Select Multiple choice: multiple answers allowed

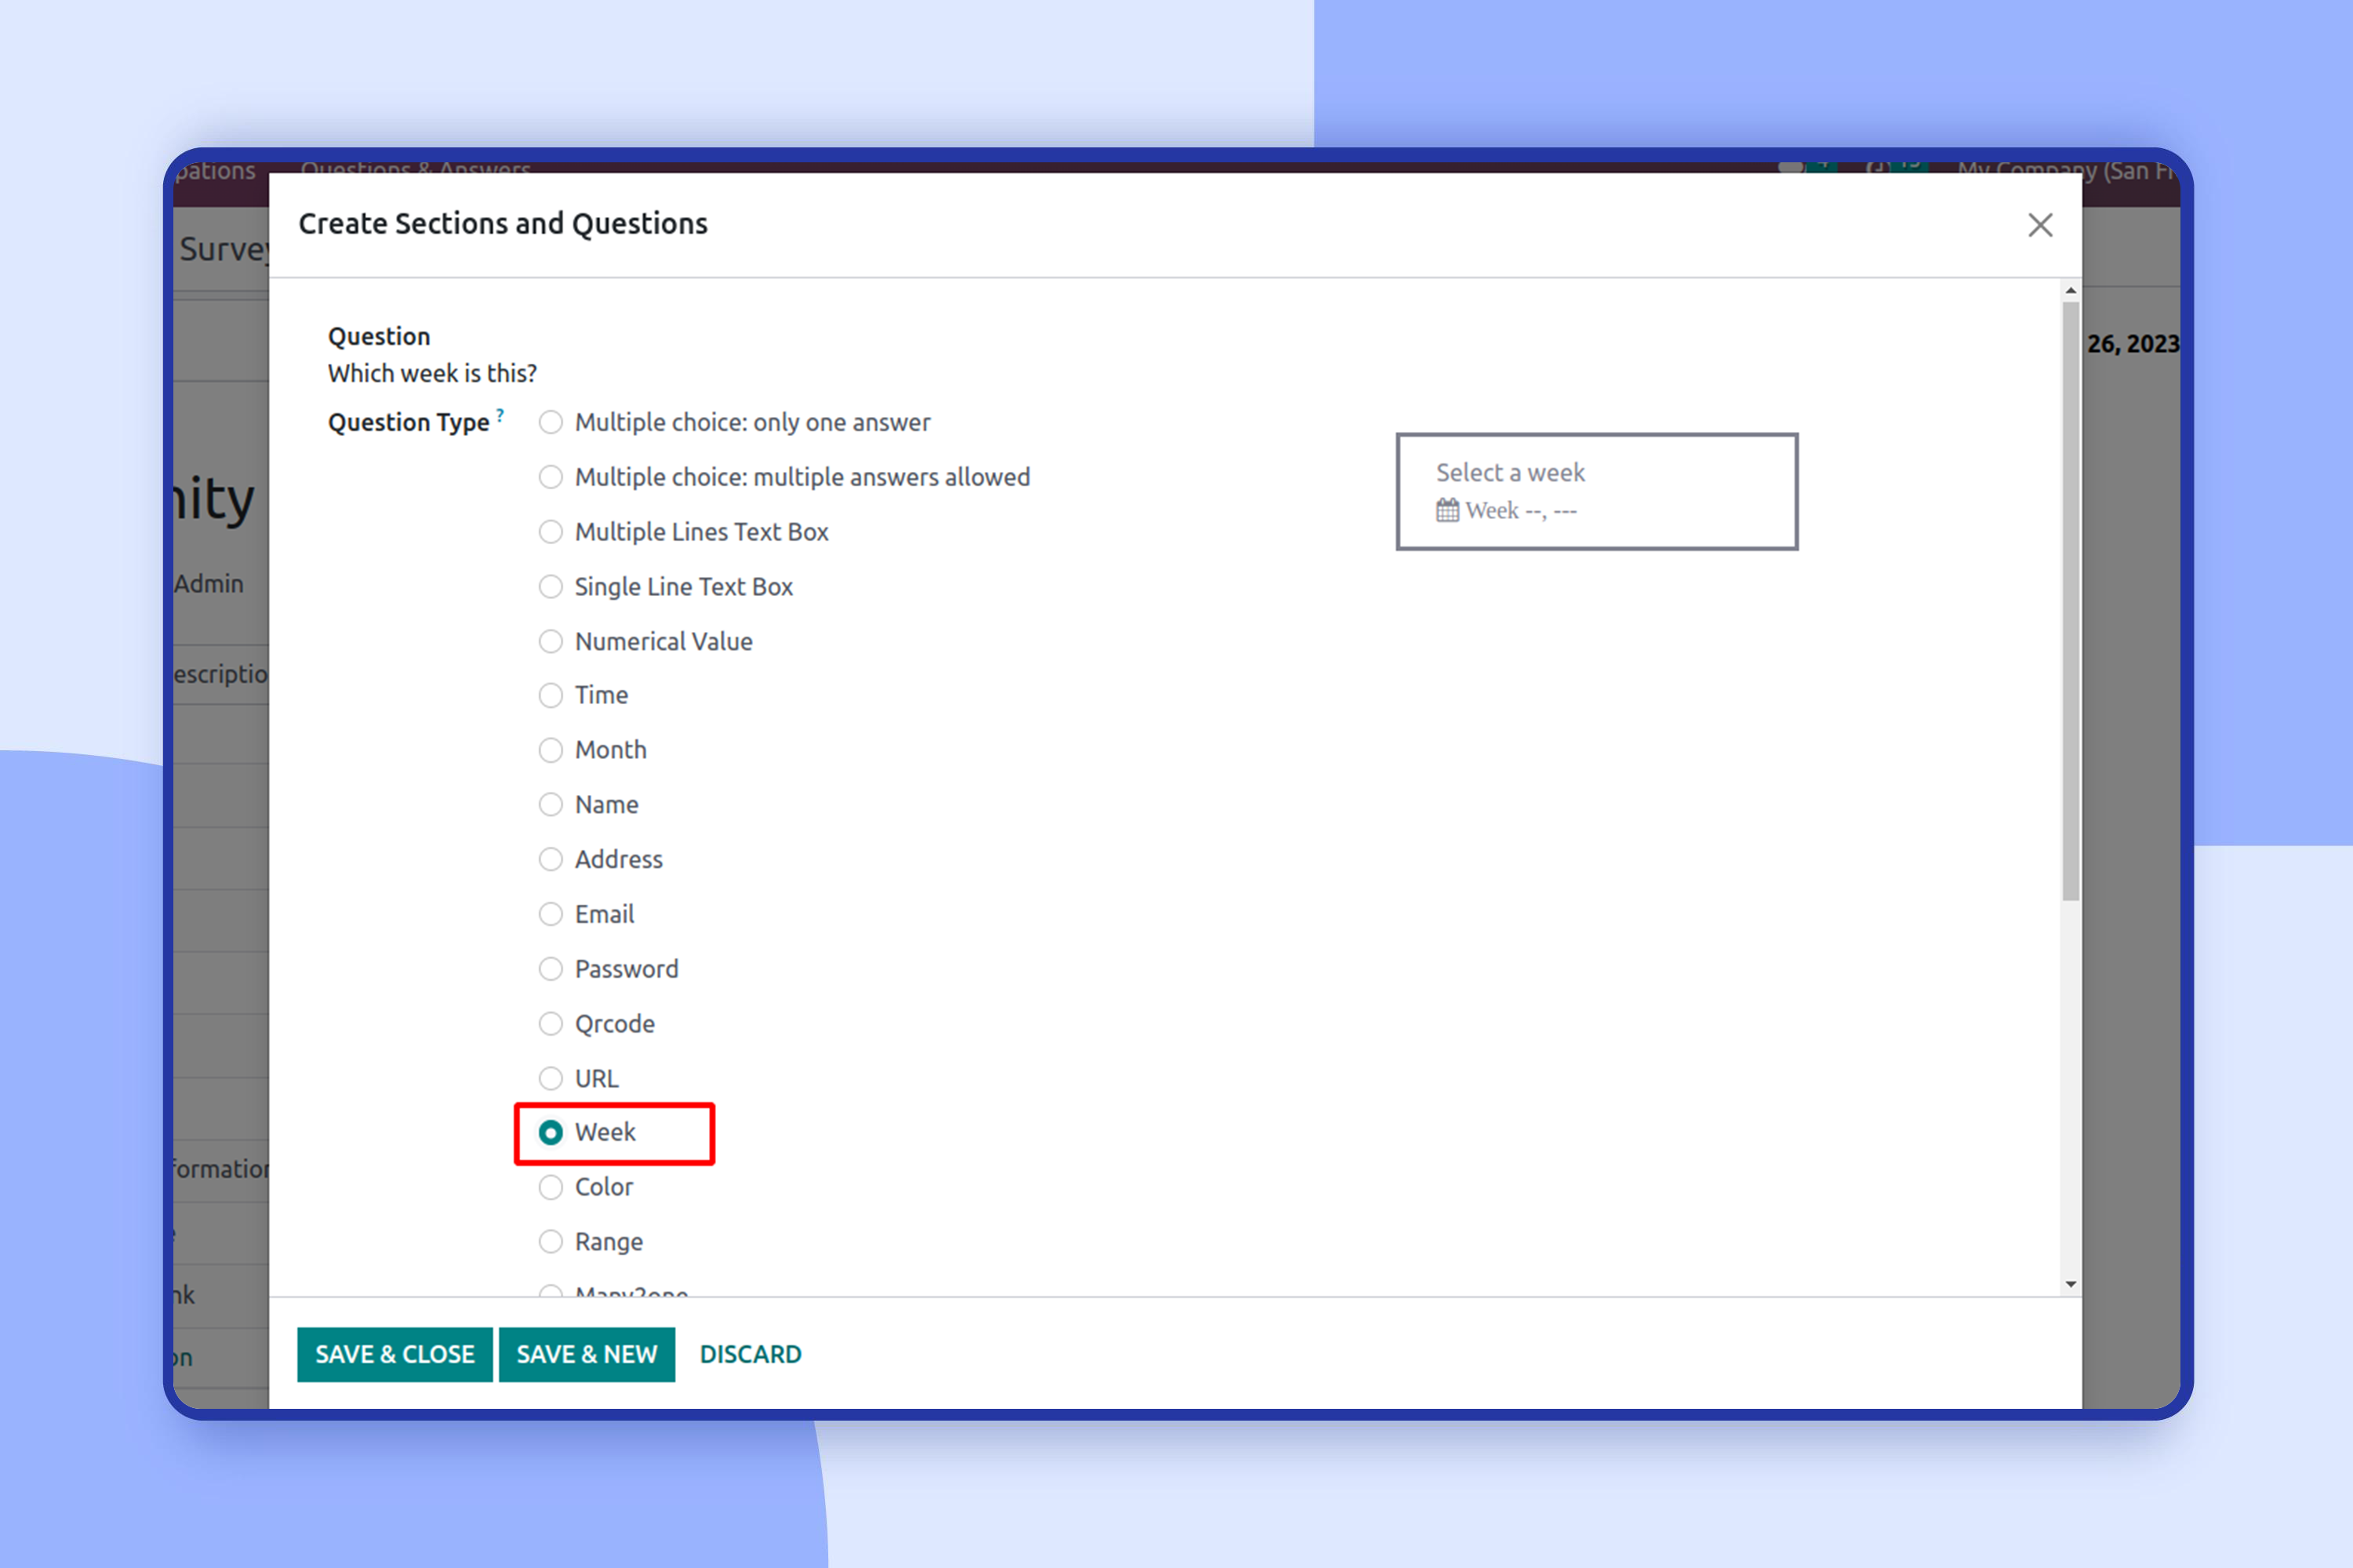point(551,477)
